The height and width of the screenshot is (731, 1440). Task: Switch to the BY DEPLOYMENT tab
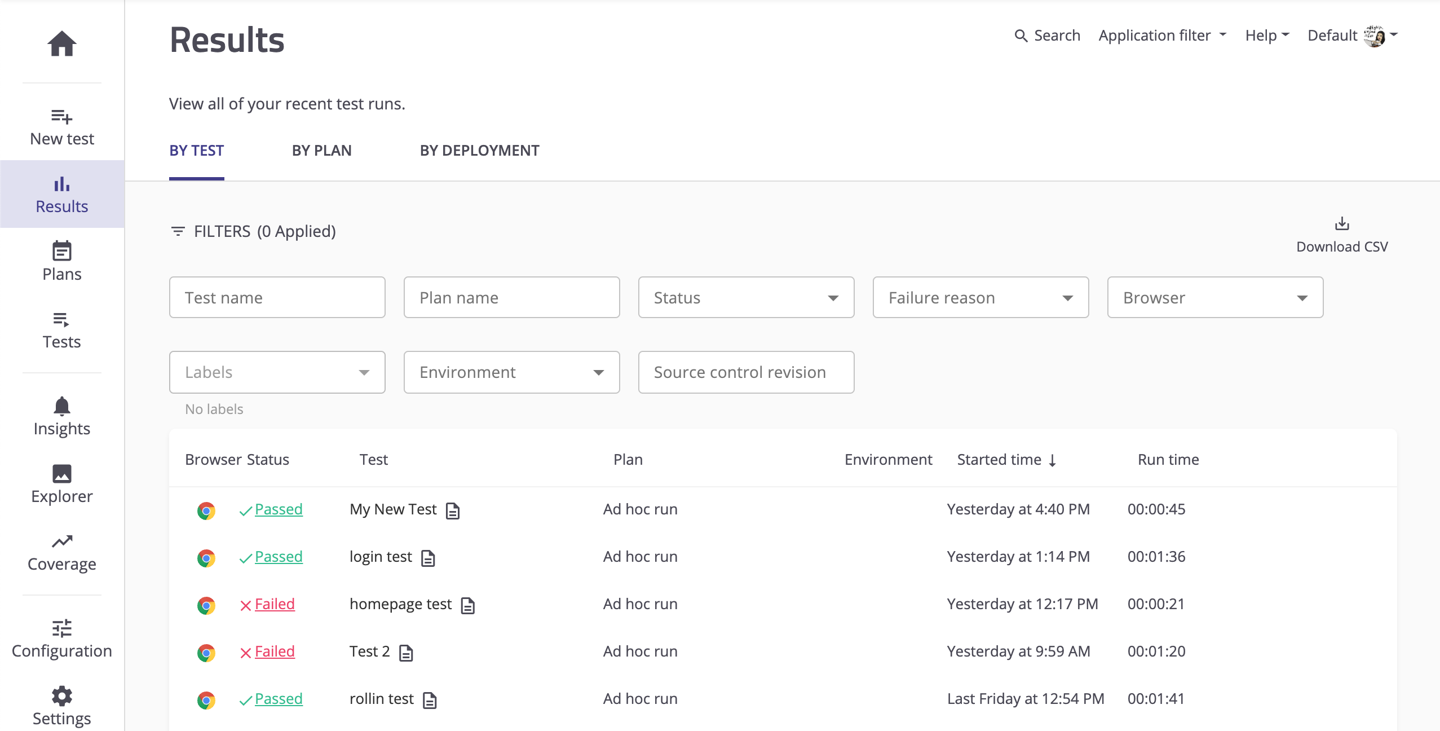(480, 151)
